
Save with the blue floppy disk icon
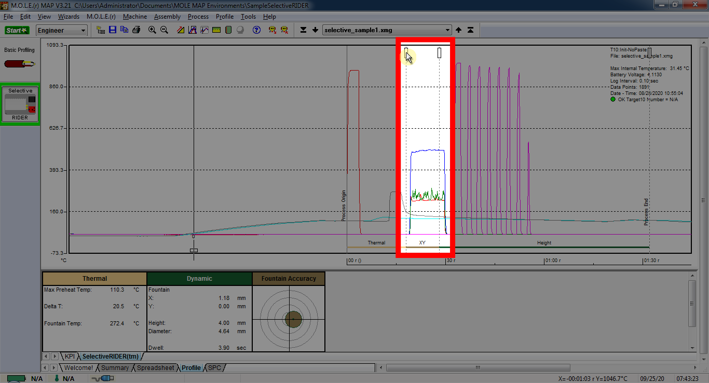(113, 30)
